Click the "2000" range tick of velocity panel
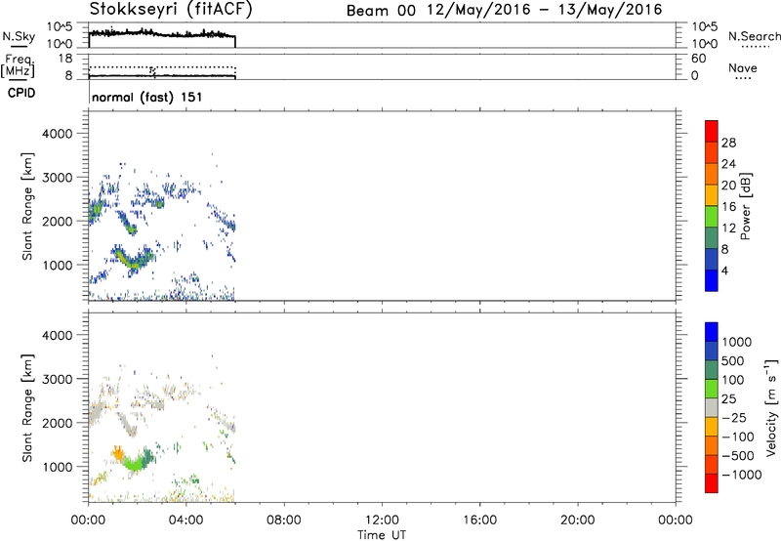This screenshot has width=781, height=541. (57, 423)
